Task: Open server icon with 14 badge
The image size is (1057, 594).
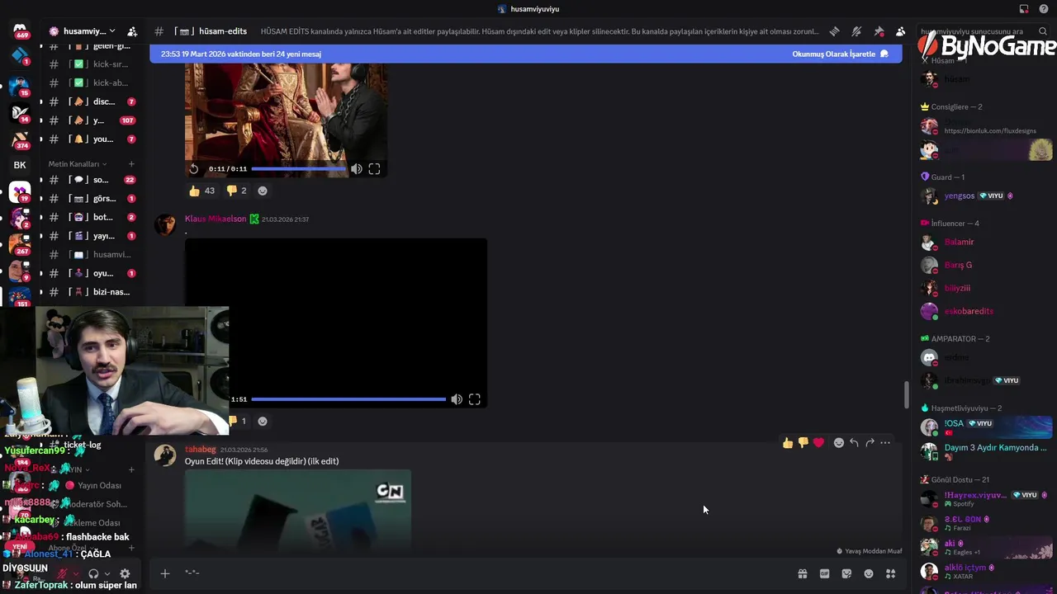Action: [20, 112]
